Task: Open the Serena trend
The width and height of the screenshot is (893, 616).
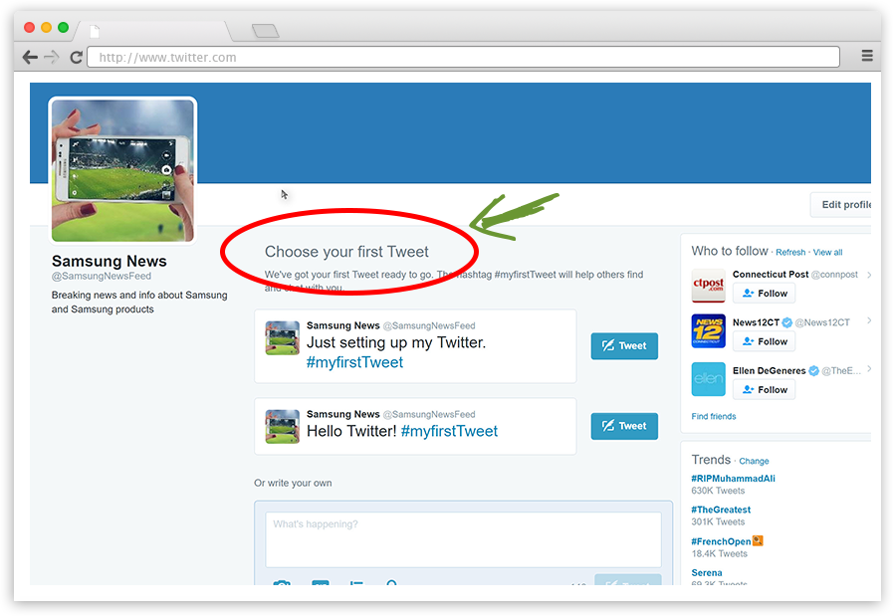Action: (x=707, y=573)
